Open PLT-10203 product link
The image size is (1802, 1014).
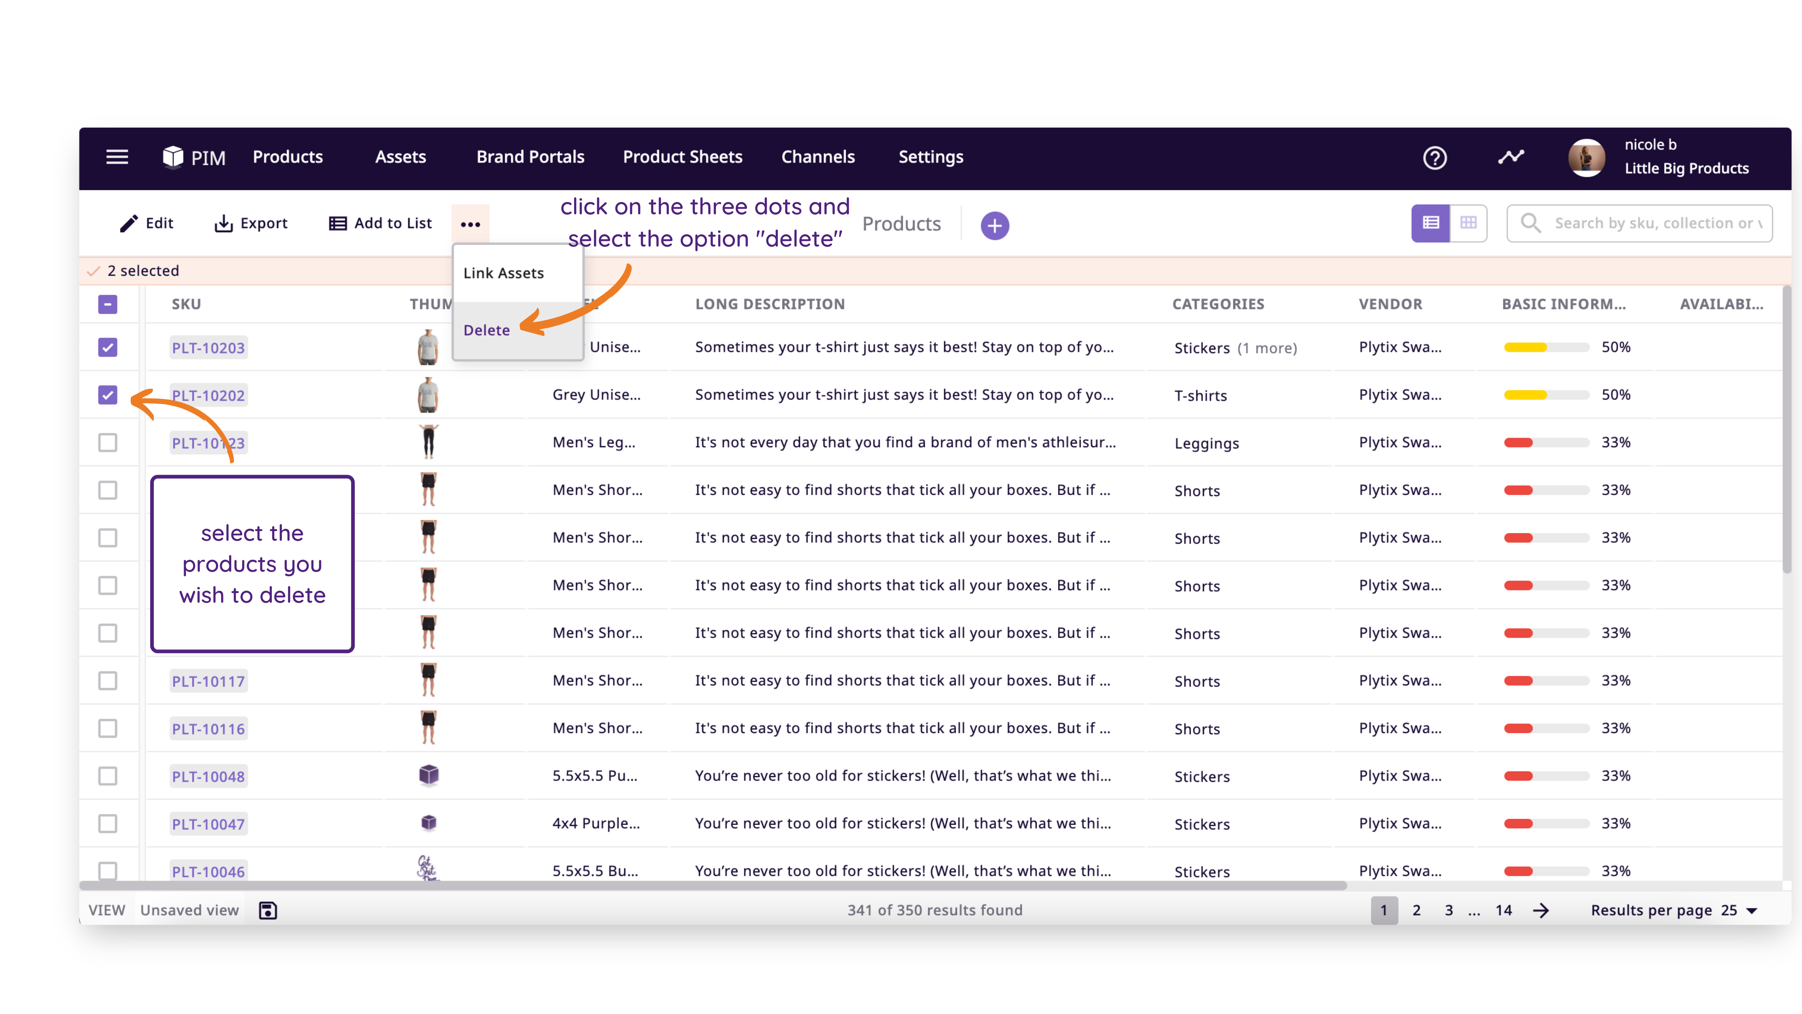coord(208,348)
